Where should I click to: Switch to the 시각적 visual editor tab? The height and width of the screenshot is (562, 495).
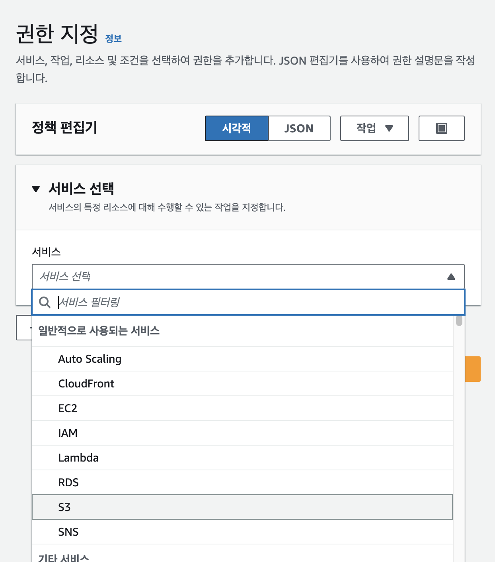(236, 128)
